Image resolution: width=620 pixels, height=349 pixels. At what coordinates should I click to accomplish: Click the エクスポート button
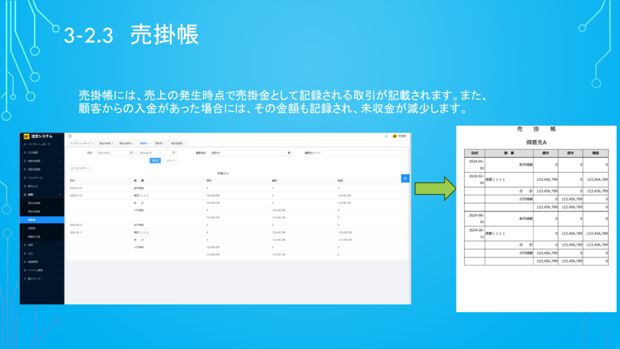pos(81,168)
